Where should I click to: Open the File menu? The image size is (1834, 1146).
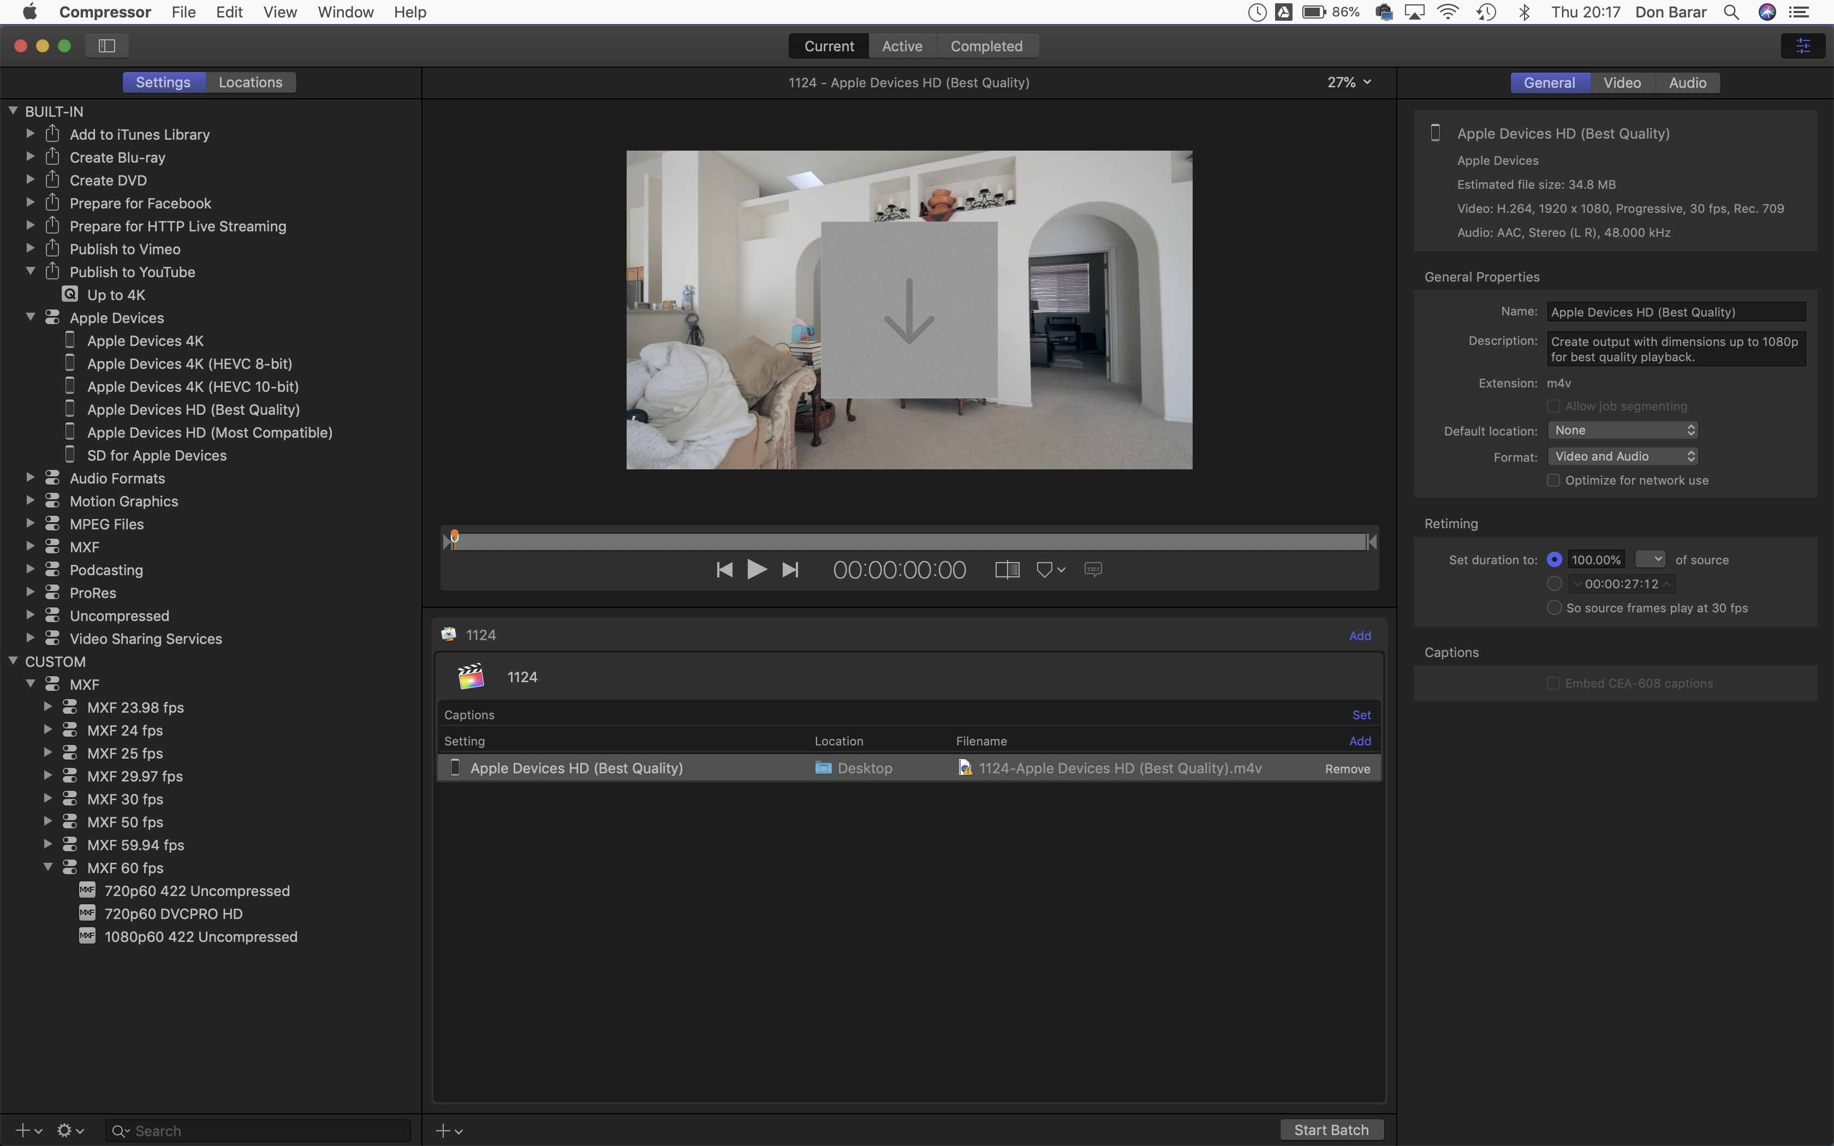pyautogui.click(x=183, y=12)
